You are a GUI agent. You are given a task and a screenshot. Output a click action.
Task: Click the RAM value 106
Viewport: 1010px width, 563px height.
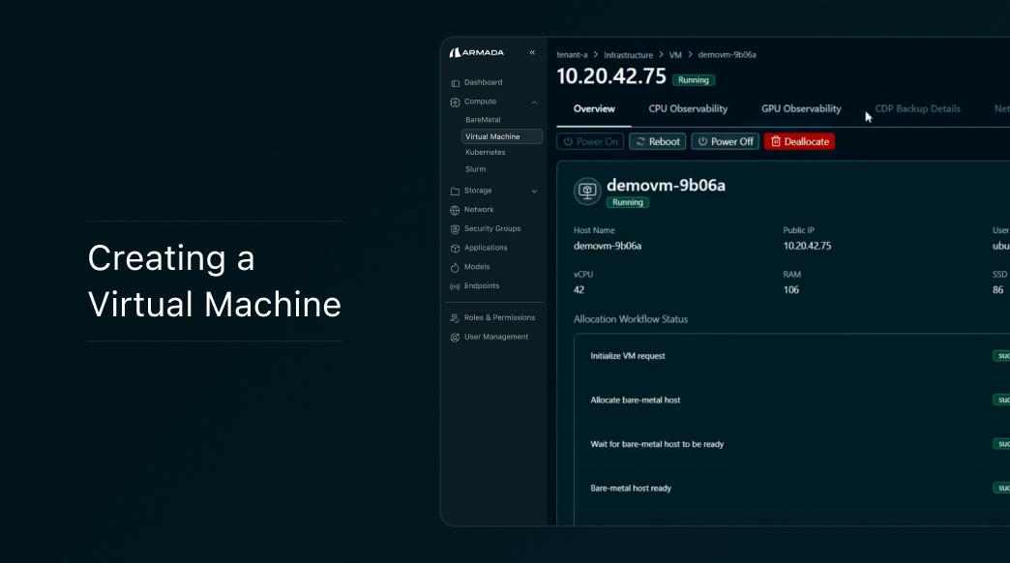791,290
